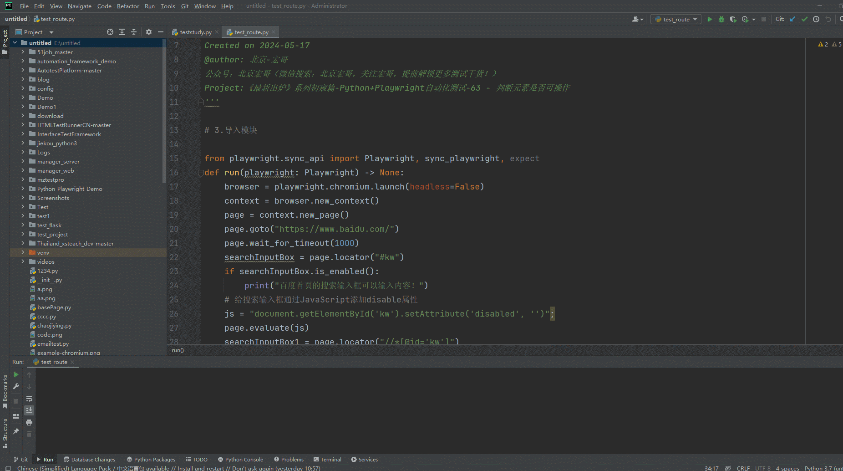Toggle scroll to end in Run console
Screen dimensions: 843x471
point(29,410)
